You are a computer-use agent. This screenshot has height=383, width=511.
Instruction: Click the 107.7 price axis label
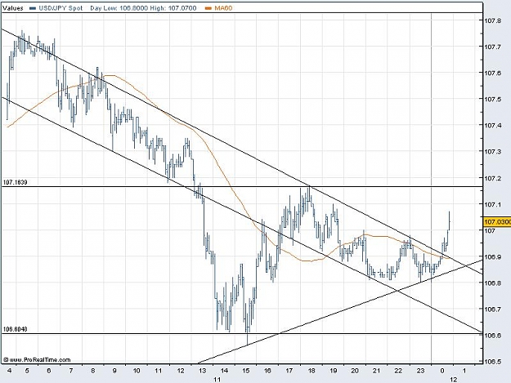click(492, 47)
